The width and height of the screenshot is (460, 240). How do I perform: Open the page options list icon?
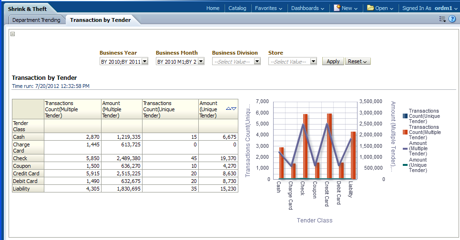442,19
